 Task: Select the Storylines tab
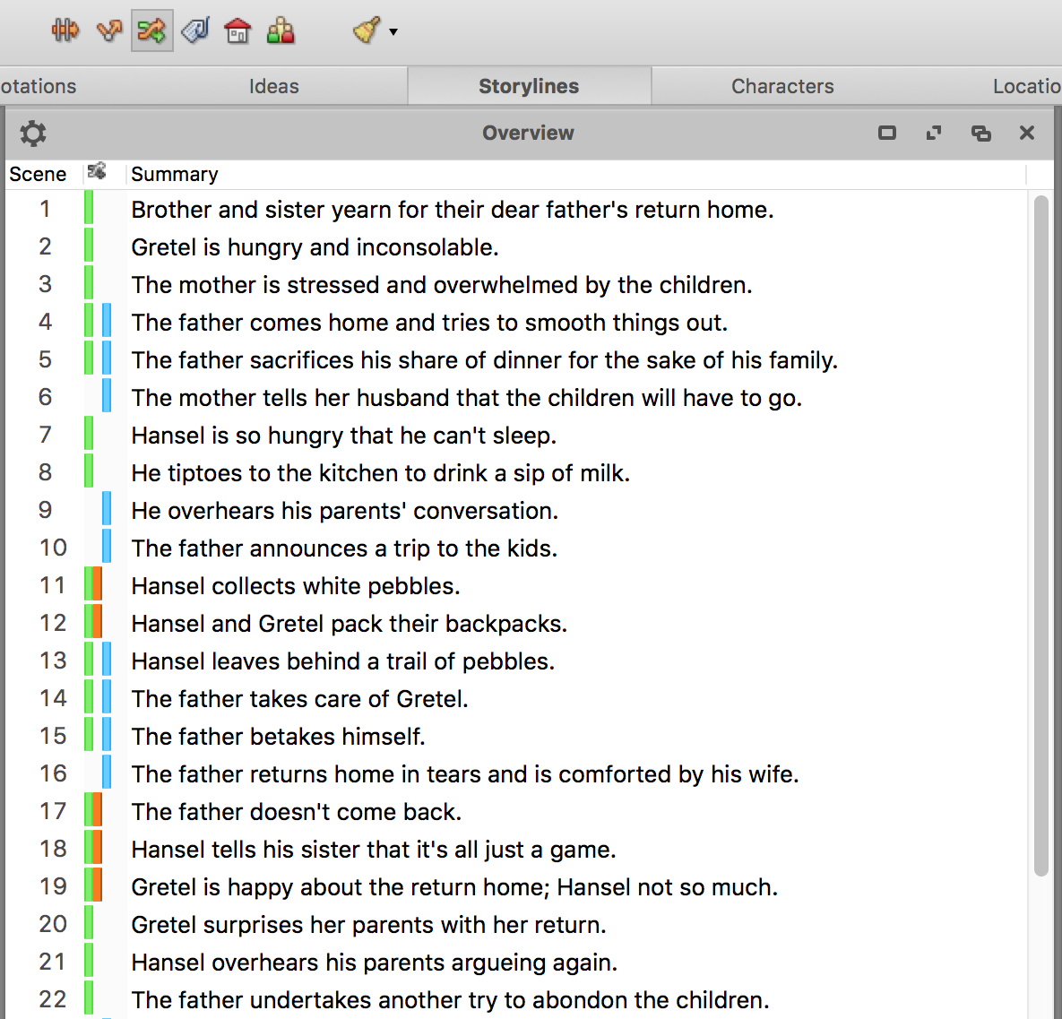point(529,86)
